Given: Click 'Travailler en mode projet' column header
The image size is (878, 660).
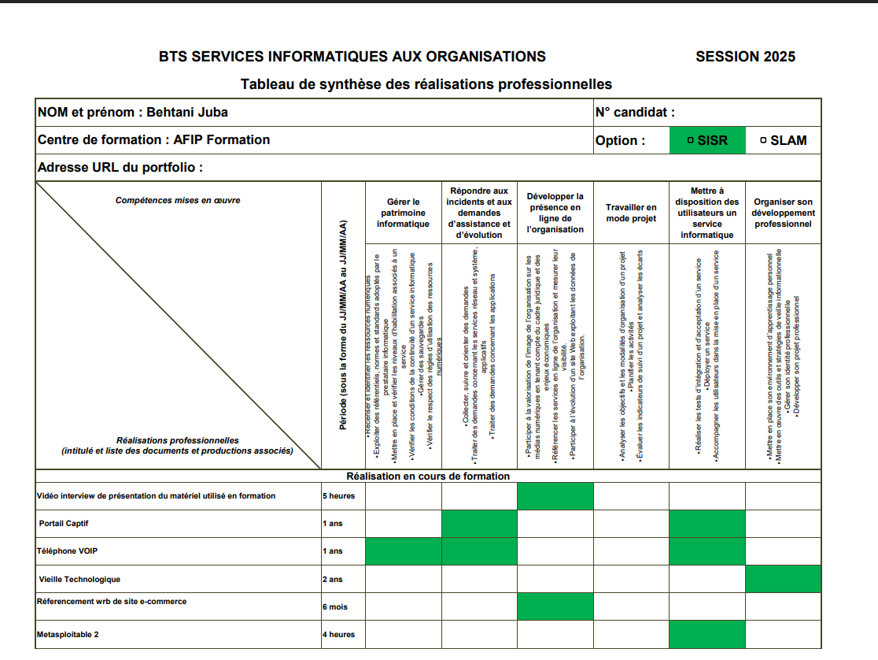Looking at the screenshot, I should coord(631,213).
